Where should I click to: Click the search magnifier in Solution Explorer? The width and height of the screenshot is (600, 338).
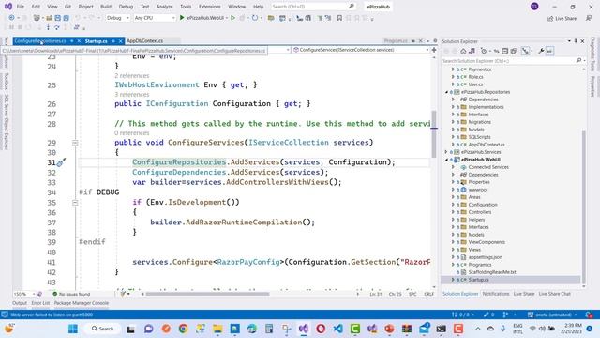578,60
